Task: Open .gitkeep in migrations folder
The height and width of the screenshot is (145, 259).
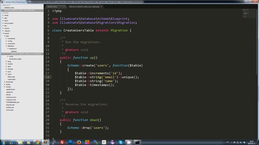Action: [x=14, y=51]
